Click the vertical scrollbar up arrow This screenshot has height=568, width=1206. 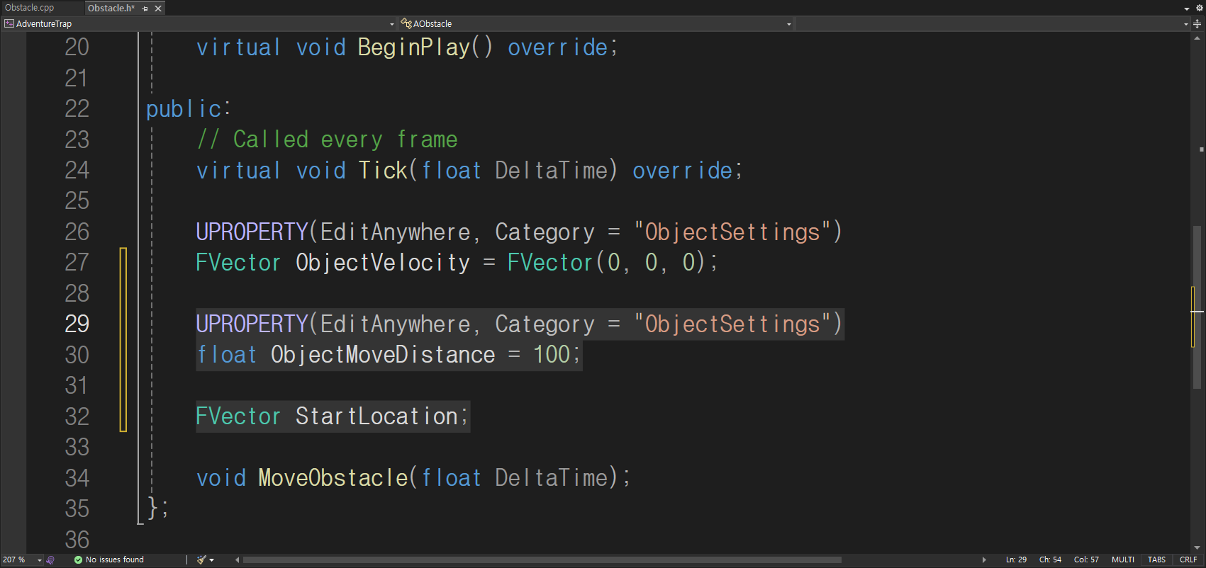[1197, 38]
